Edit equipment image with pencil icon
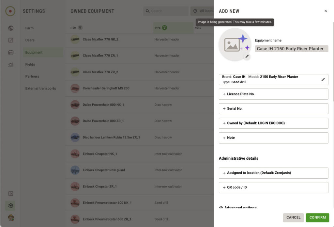 pos(247,56)
